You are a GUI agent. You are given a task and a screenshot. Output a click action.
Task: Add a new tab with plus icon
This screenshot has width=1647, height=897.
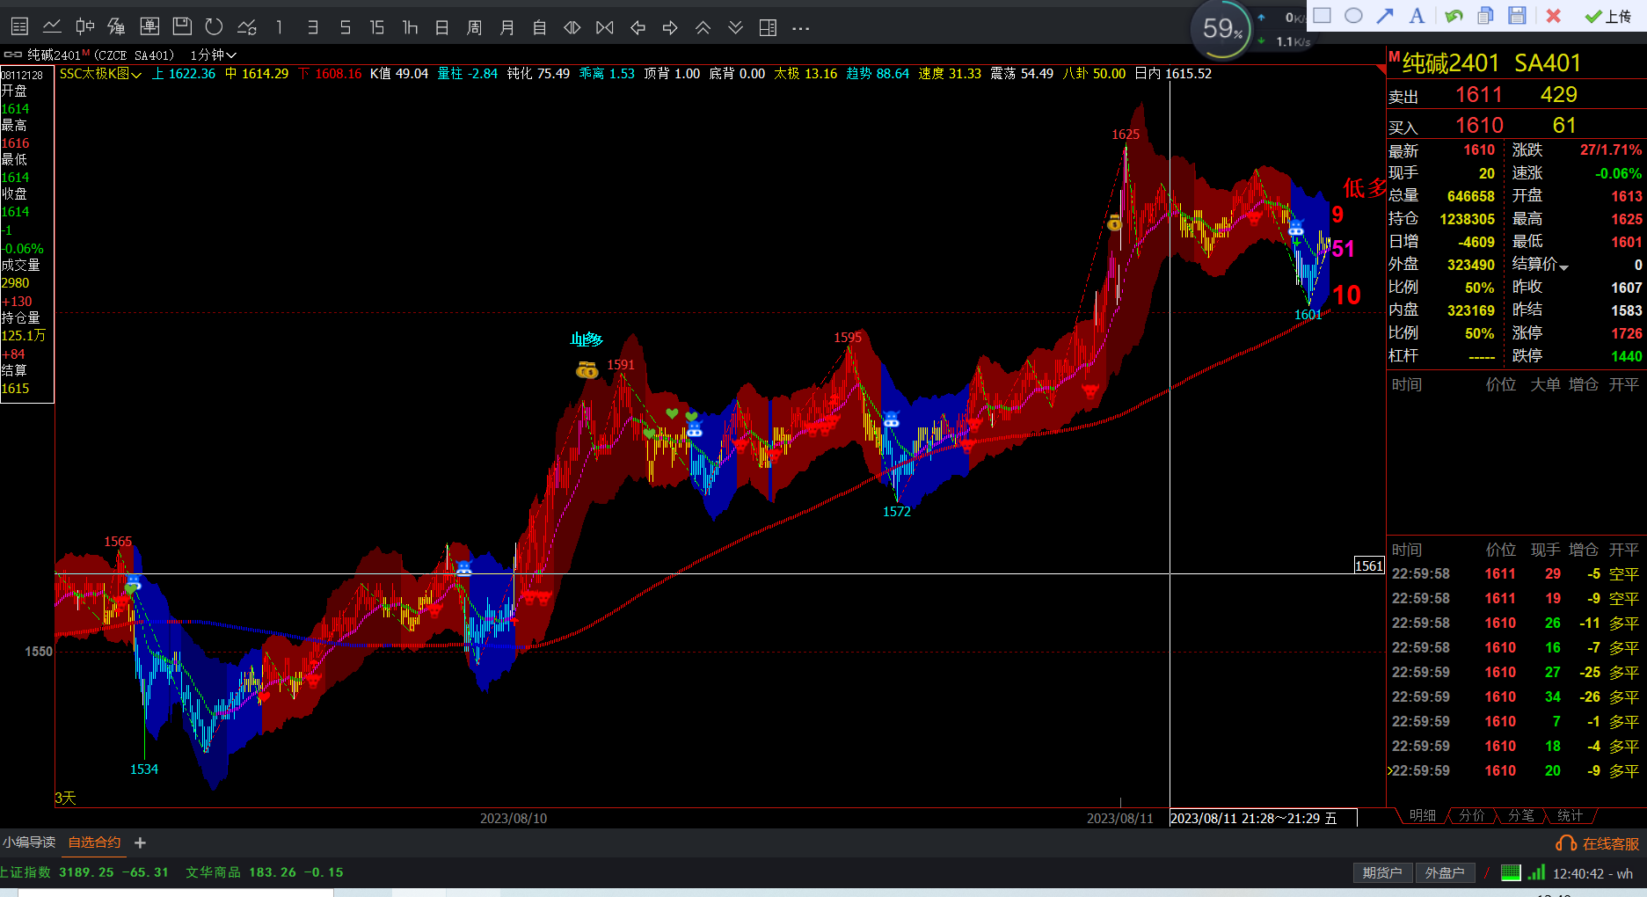(140, 842)
